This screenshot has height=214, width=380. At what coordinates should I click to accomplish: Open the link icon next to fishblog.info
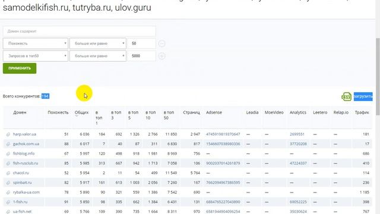coord(8,153)
